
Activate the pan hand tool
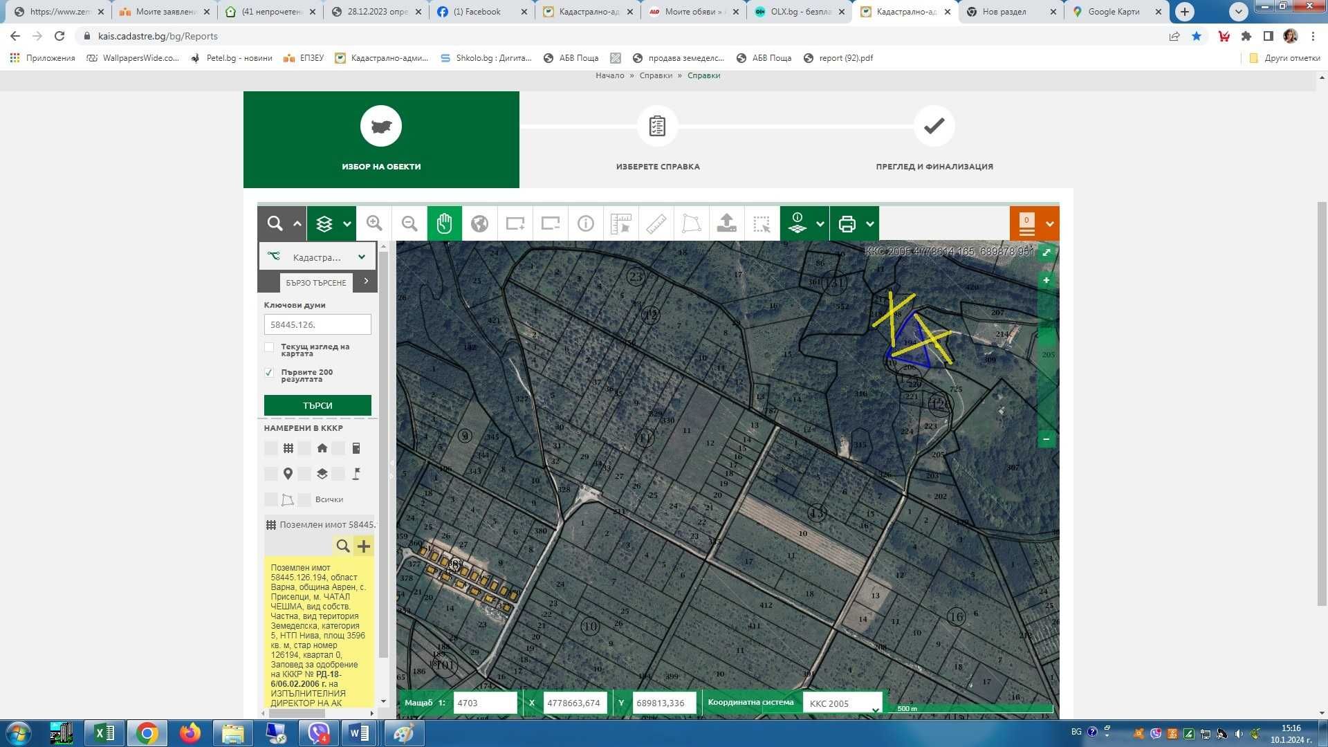(x=444, y=223)
